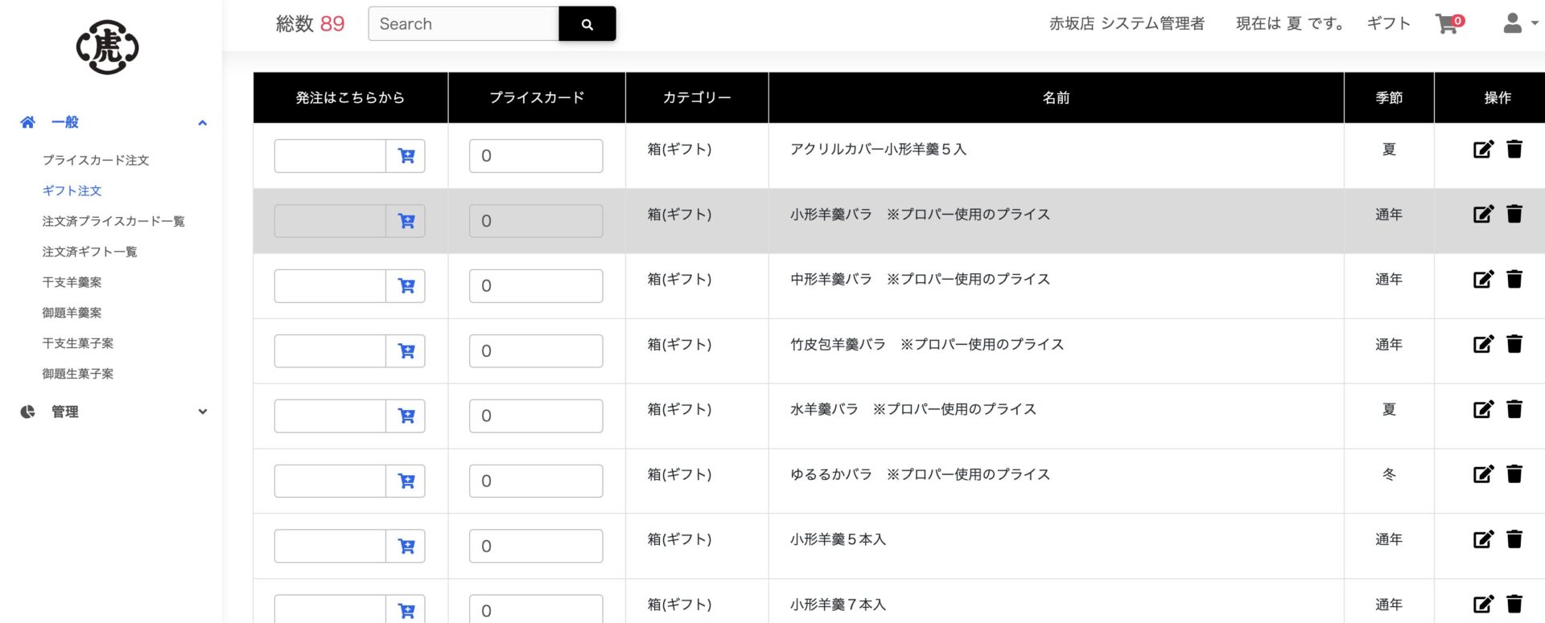Select 干支羊羹案 in the sidebar
The image size is (1545, 623).
[78, 281]
